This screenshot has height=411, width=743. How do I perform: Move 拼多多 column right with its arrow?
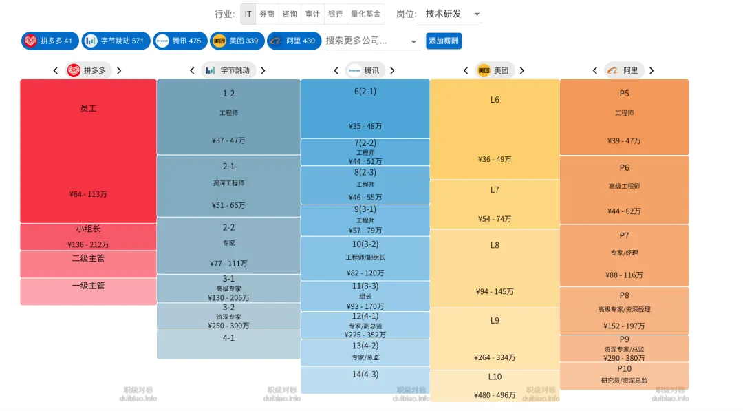[119, 71]
